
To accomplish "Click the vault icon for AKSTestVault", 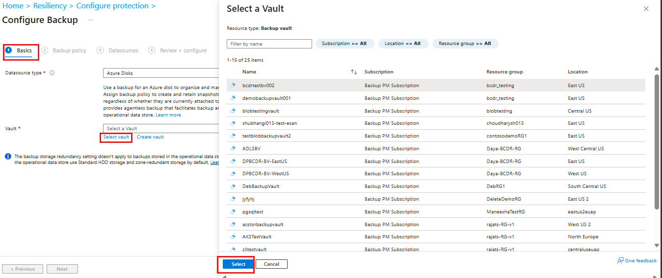I will 234,237.
